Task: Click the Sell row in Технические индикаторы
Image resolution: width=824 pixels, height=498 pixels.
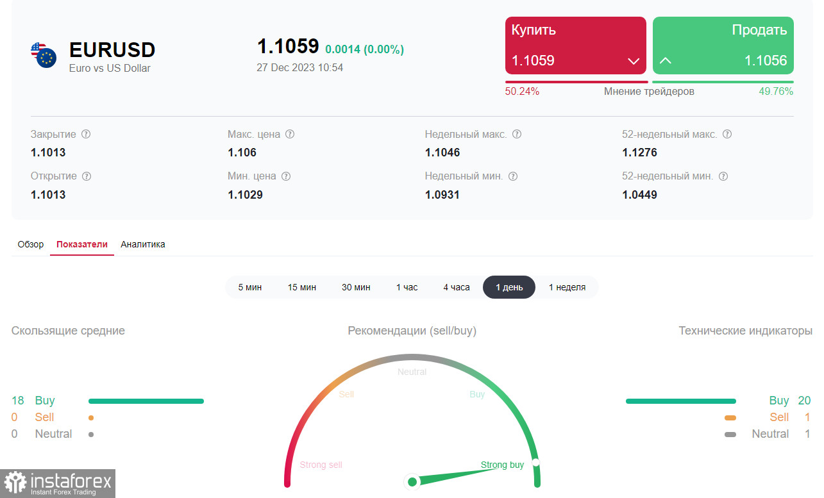Action: 768,417
